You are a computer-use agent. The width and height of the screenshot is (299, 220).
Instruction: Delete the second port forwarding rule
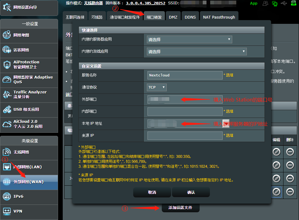290,165
